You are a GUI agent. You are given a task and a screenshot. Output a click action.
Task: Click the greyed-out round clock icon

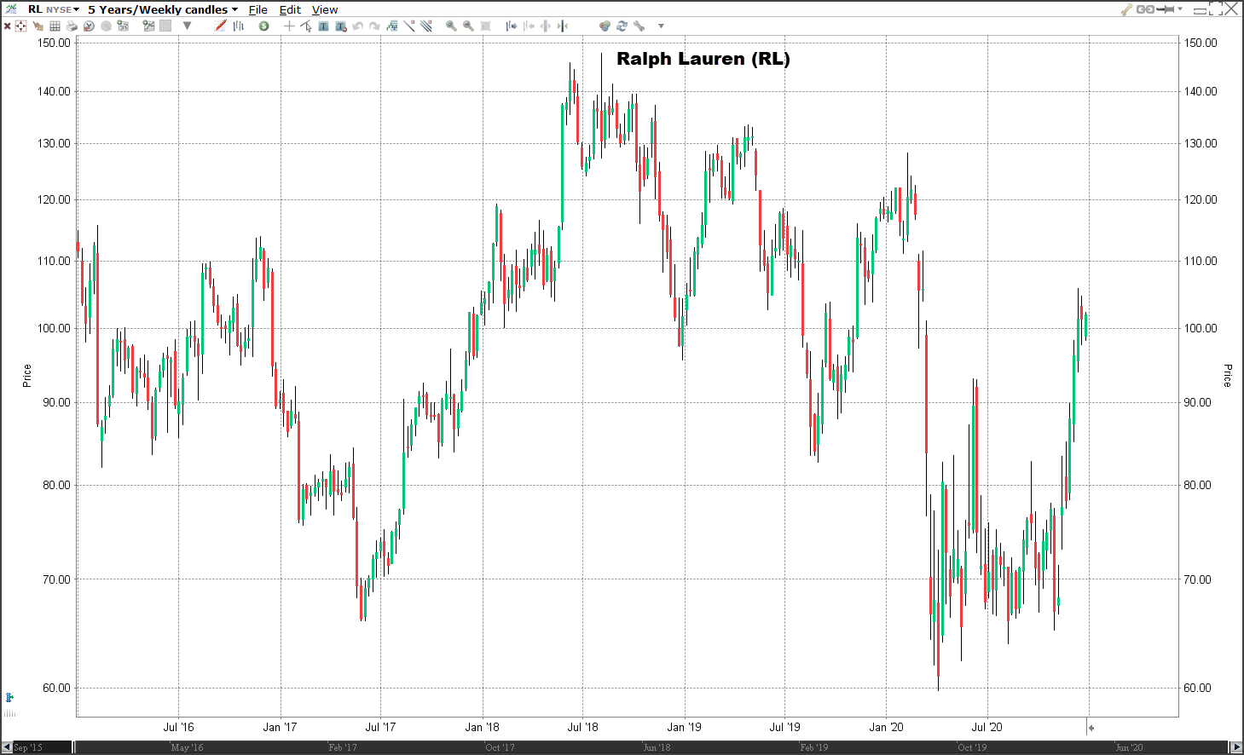pyautogui.click(x=106, y=26)
